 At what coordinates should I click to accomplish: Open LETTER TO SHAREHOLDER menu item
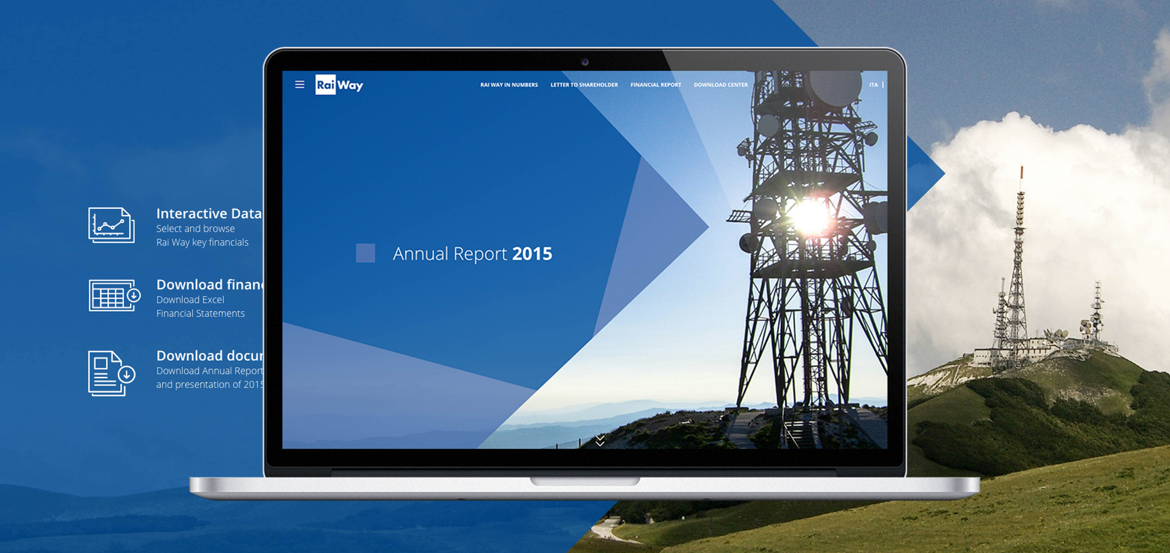(584, 85)
